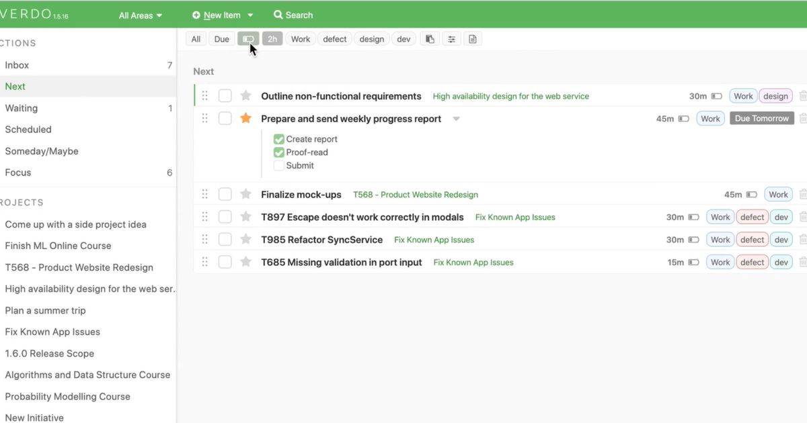Screen dimensions: 807x423
Task: Open the Plan a summer trip project
Action: (x=45, y=310)
